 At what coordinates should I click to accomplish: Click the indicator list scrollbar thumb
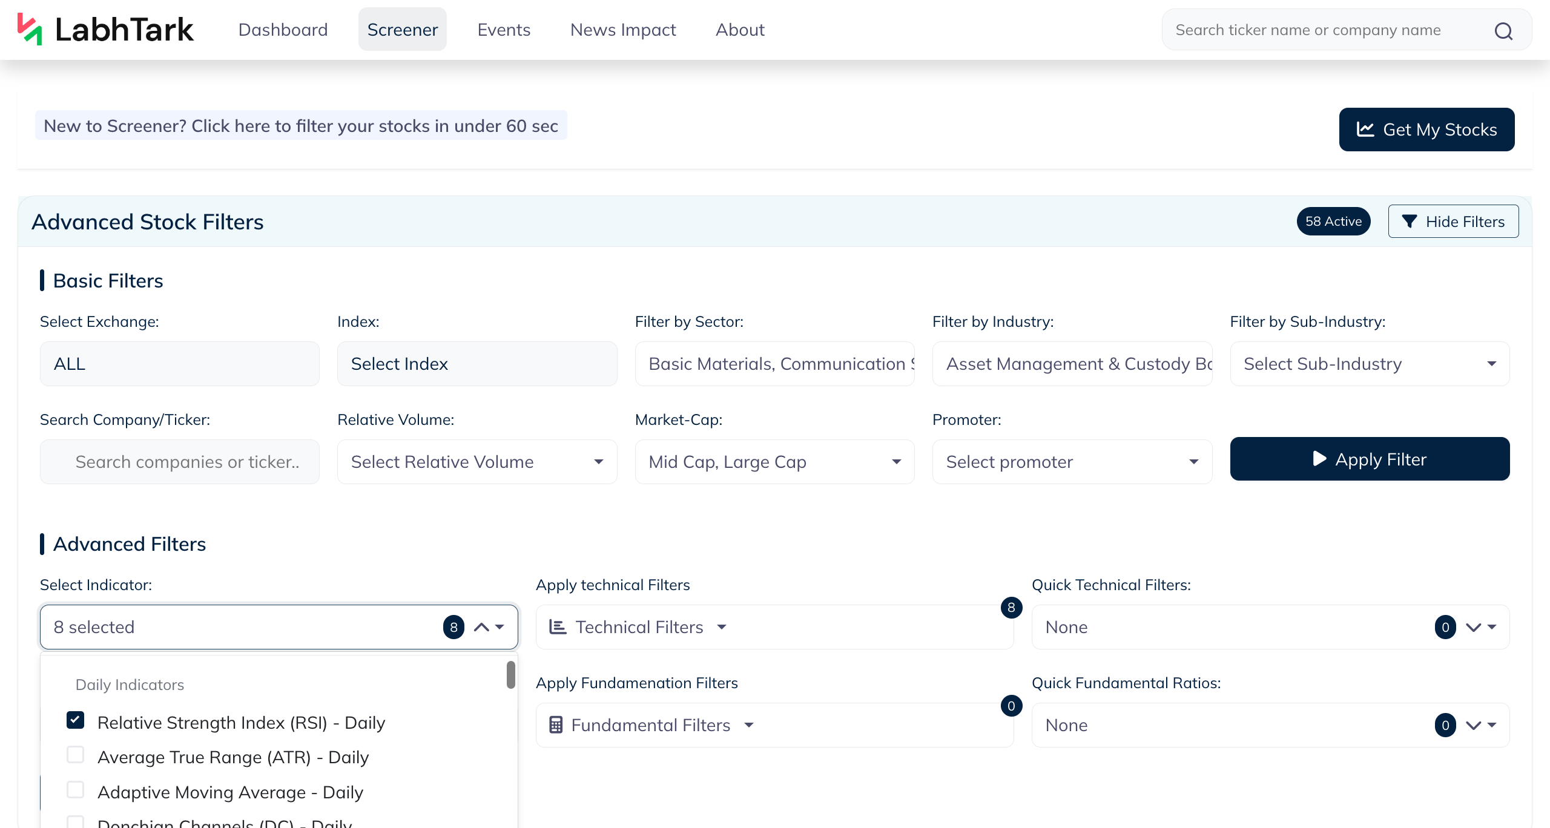(x=511, y=675)
